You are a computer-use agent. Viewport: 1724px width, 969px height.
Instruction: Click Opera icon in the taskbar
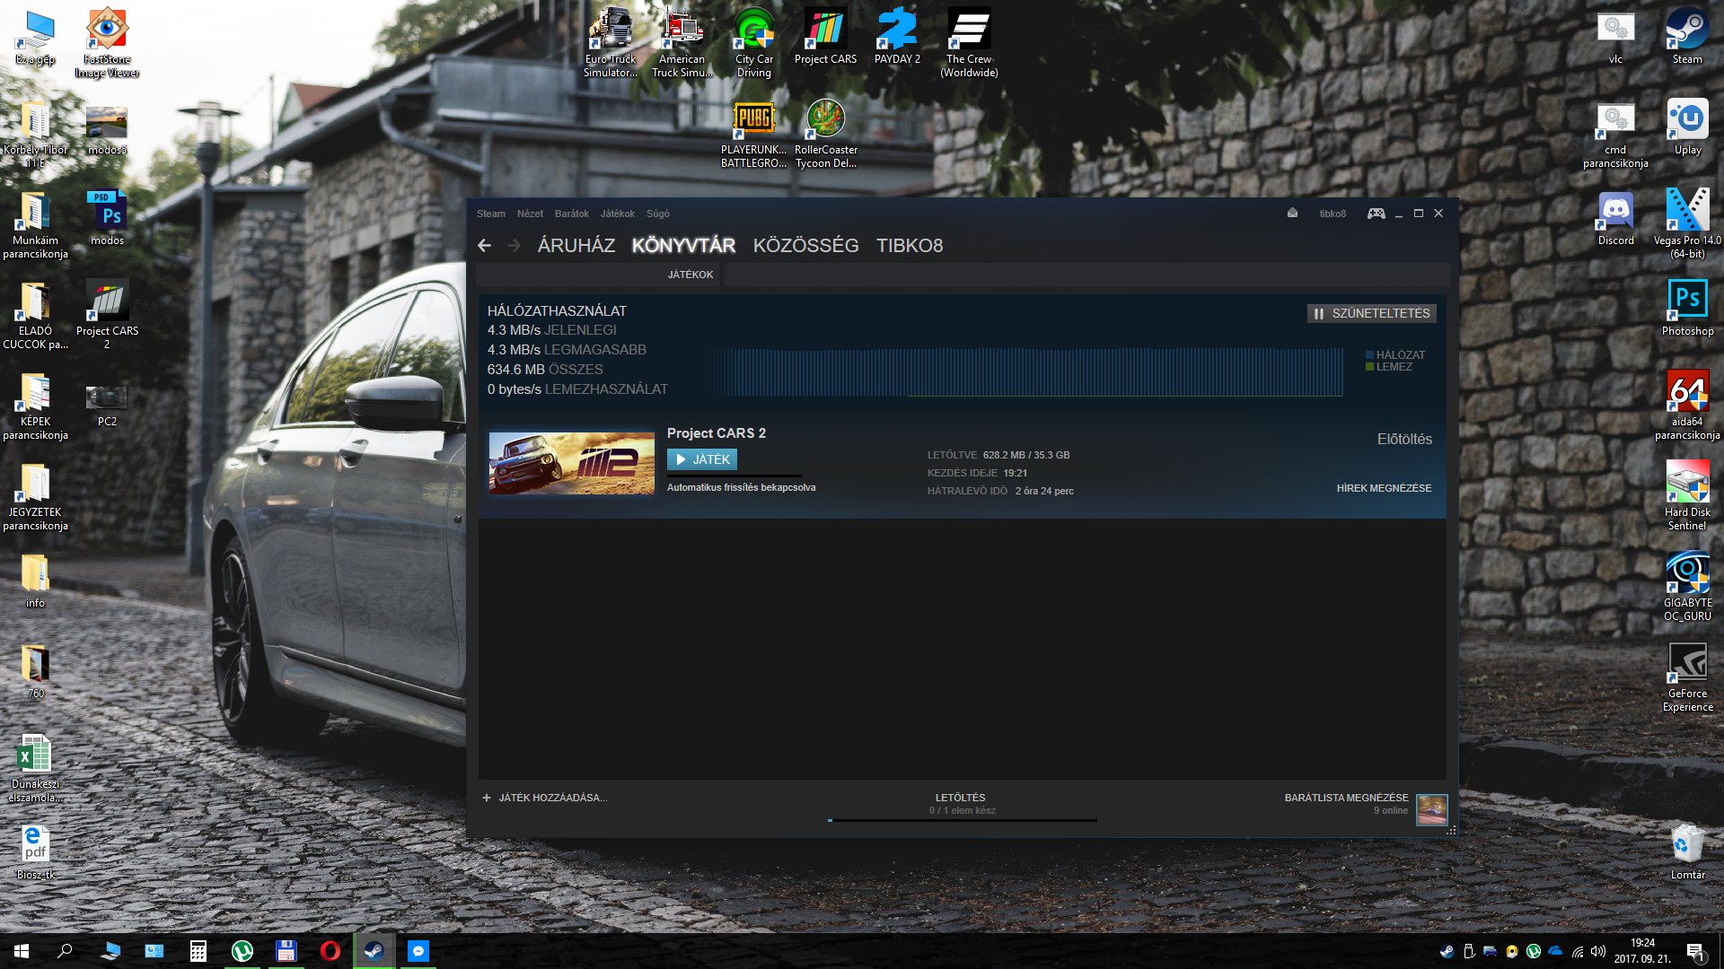click(x=330, y=951)
